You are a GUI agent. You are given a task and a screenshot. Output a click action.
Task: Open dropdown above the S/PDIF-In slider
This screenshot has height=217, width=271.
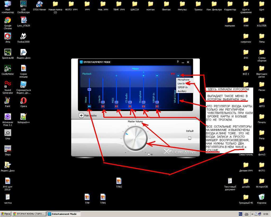click(x=157, y=76)
